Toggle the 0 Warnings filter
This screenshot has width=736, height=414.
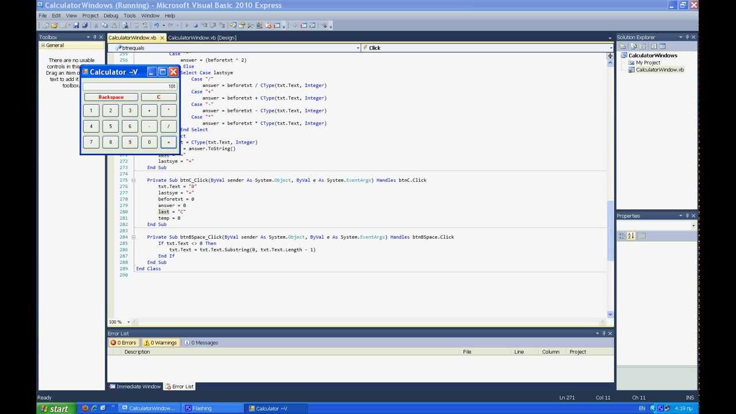[x=160, y=343]
